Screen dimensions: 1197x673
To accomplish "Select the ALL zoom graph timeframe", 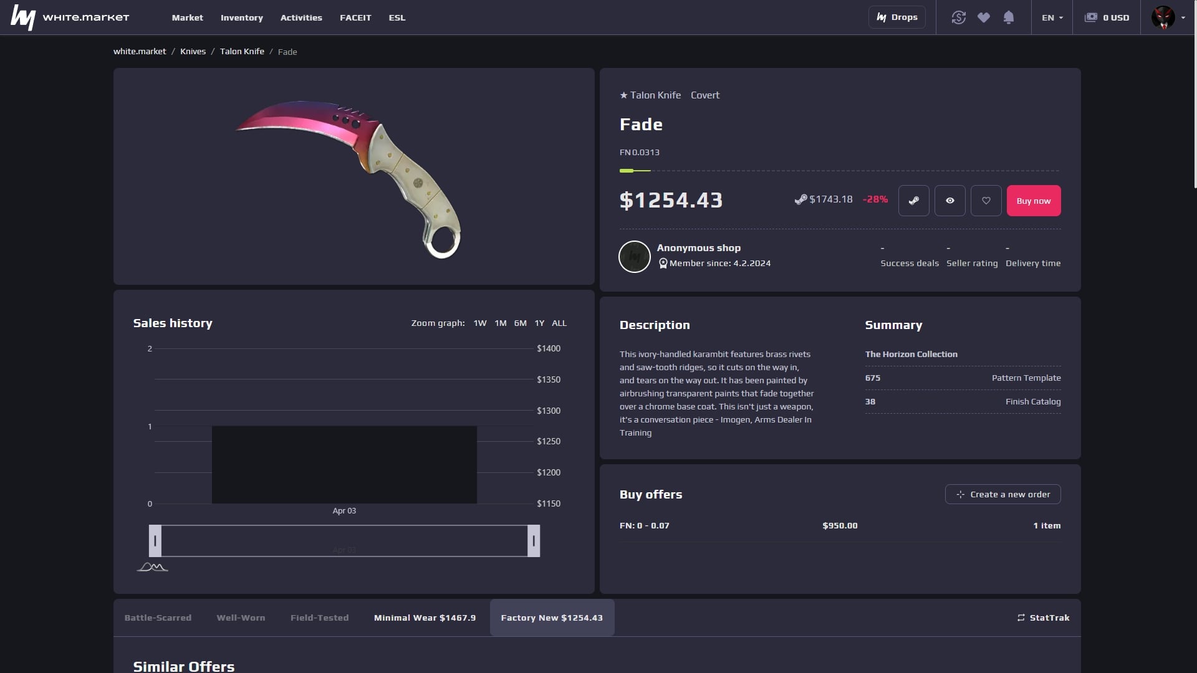I will coord(559,323).
